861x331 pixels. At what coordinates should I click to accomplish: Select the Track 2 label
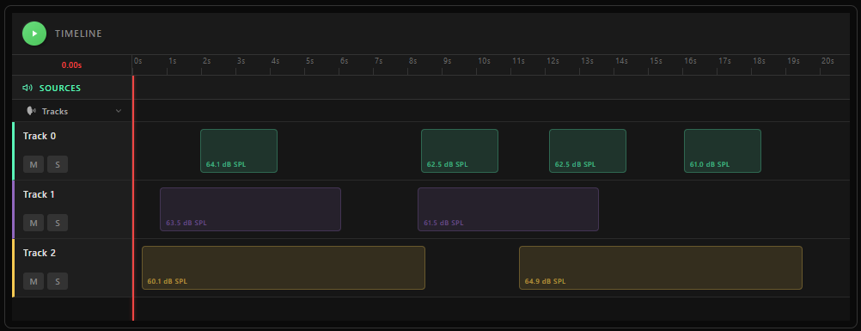pyautogui.click(x=40, y=253)
